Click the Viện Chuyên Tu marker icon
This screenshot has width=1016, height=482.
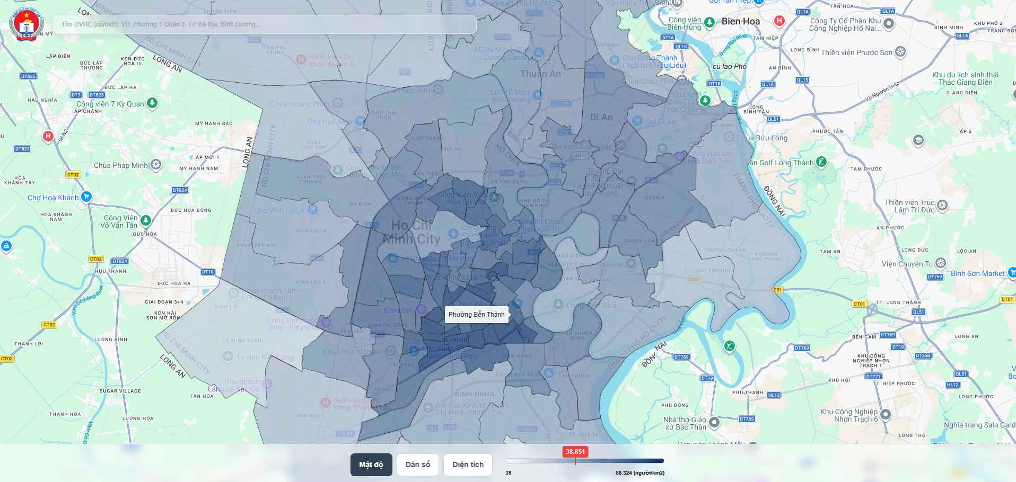[941, 263]
